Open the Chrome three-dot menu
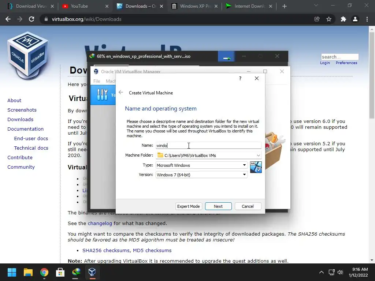Image resolution: width=375 pixels, height=281 pixels. (x=367, y=19)
